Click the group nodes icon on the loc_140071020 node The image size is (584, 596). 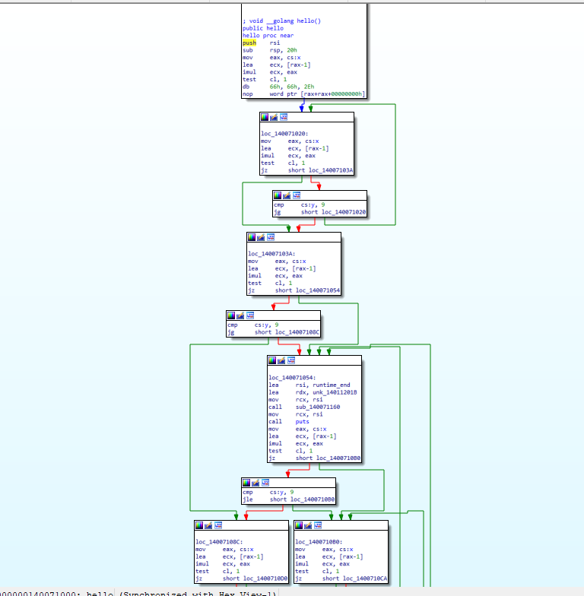(x=284, y=117)
